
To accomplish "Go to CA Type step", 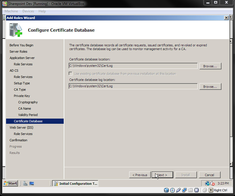I will 20,90.
